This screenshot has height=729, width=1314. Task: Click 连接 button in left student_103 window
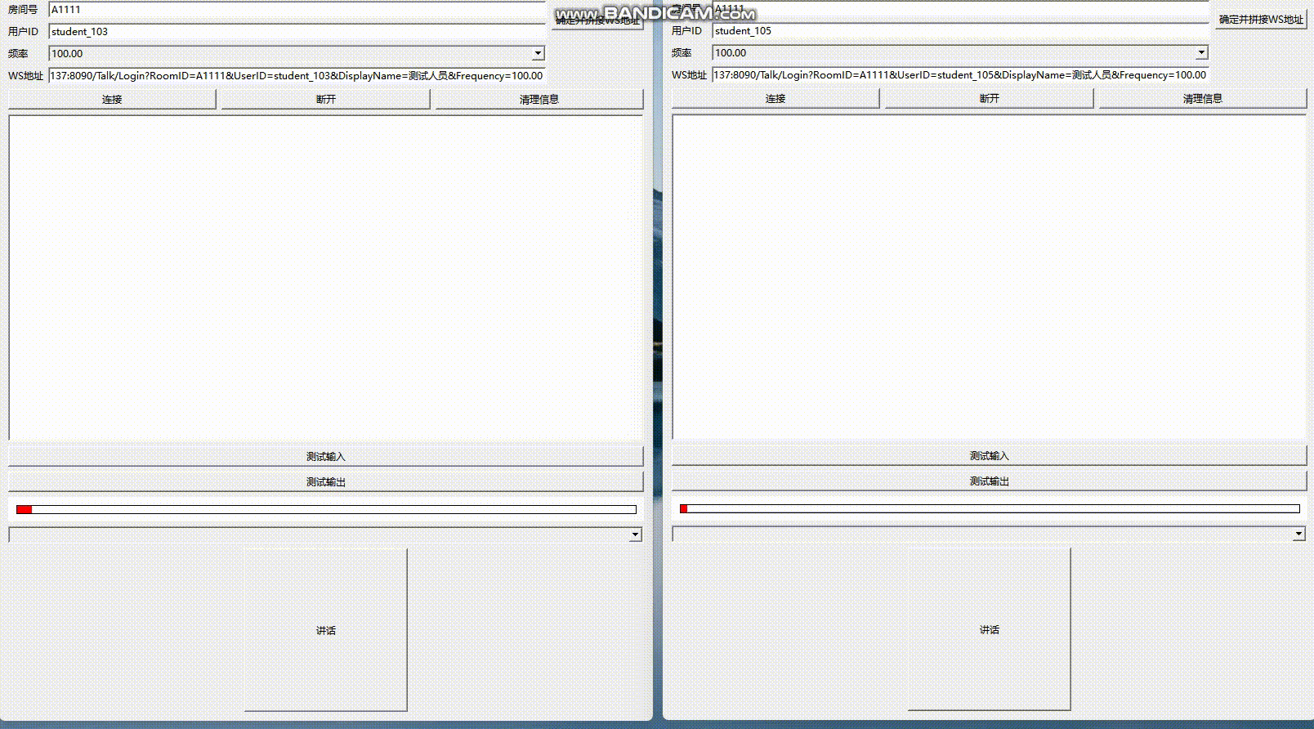coord(112,99)
